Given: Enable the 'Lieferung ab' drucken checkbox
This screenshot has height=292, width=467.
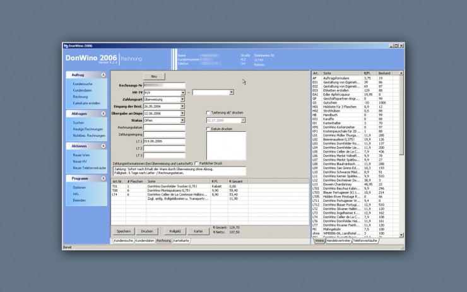Looking at the screenshot, I should click(208, 113).
